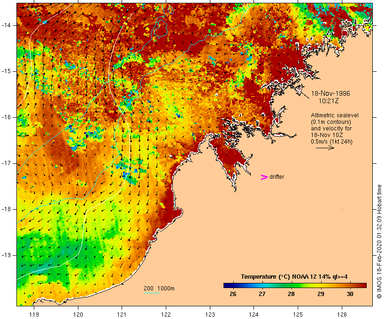Click longitude label 125
This screenshot has width=385, height=319.
tap(298, 314)
